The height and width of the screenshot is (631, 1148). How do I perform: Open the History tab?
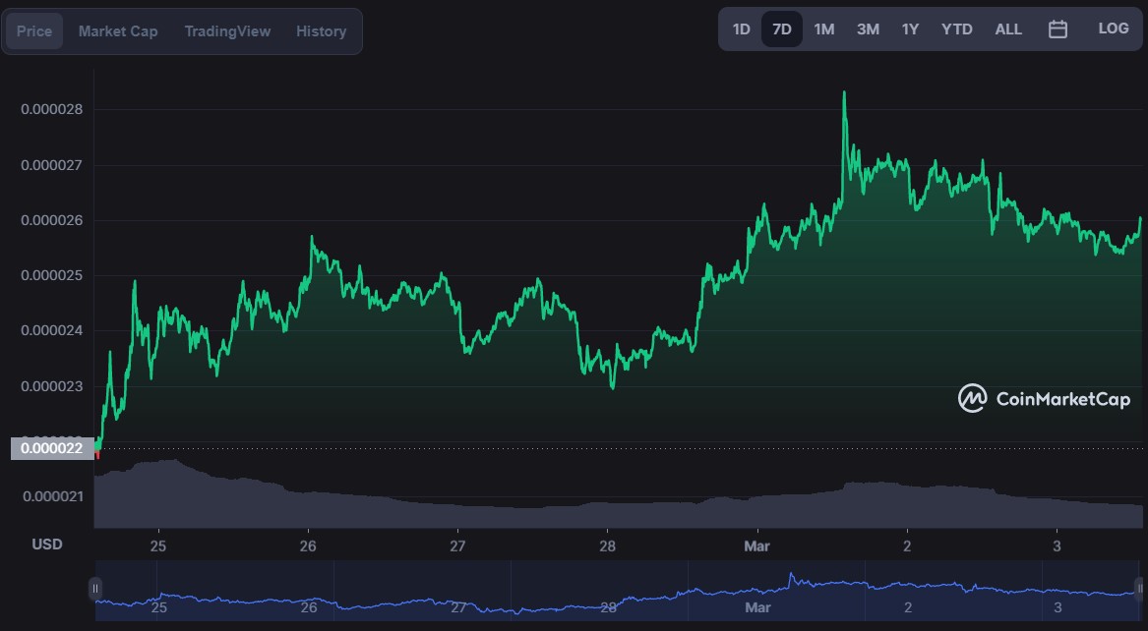pyautogui.click(x=321, y=31)
